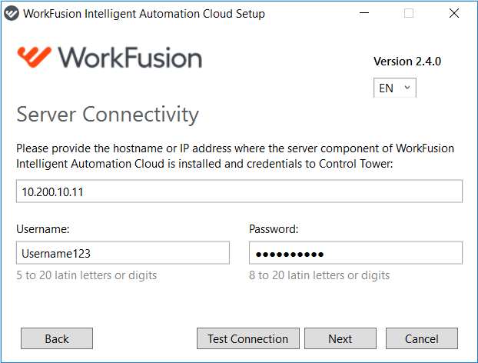The height and width of the screenshot is (363, 478).
Task: Proceed with the Next button
Action: pyautogui.click(x=340, y=338)
